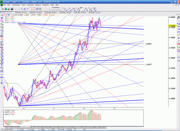The height and width of the screenshot is (131, 180).
Task: Select the red trend line drawing tool
Action: (x=2, y=15)
